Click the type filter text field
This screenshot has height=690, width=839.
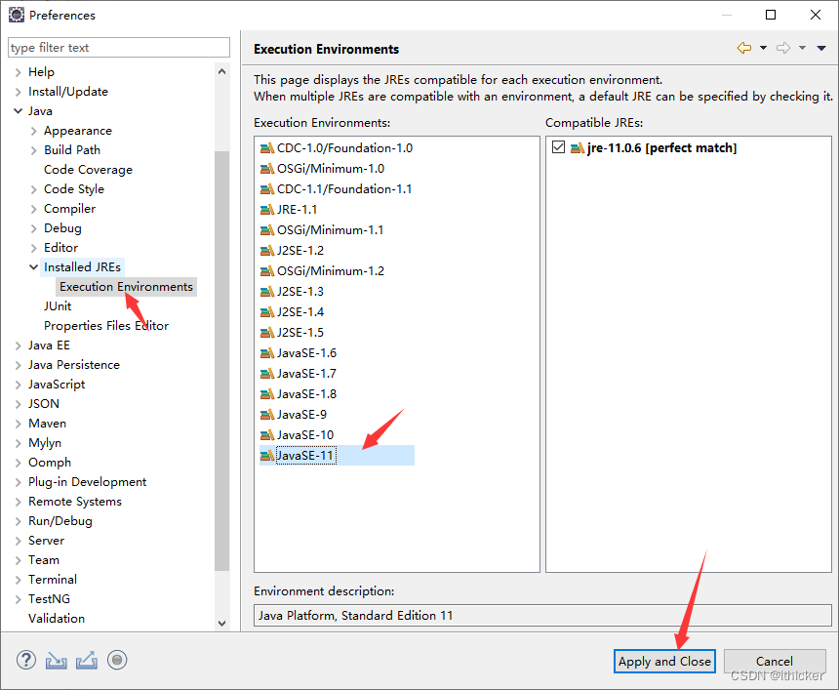tap(119, 48)
